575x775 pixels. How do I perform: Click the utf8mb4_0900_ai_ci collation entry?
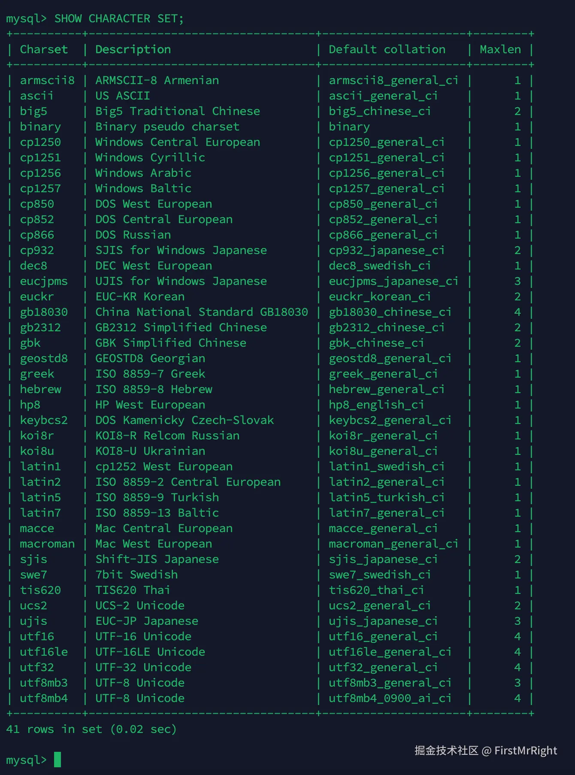pos(390,699)
